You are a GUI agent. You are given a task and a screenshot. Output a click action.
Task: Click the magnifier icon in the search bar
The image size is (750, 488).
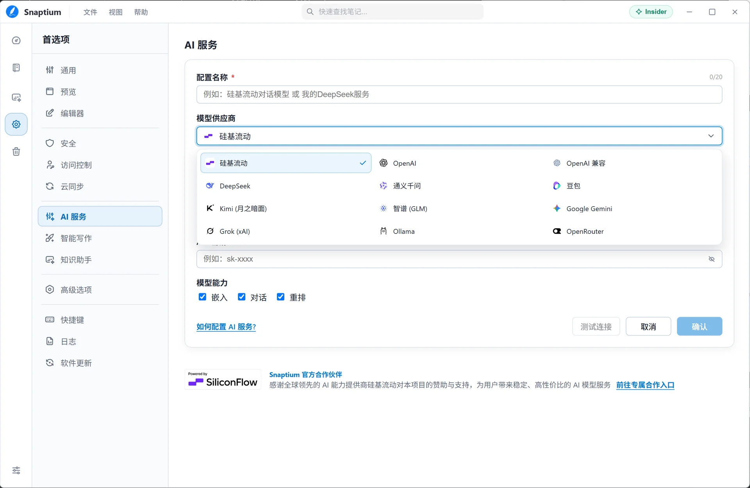tap(310, 12)
